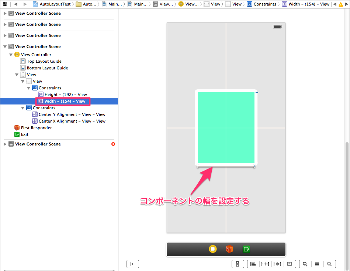Viewport: 350px width, 271px height.
Task: Click the back navigation arrow
Action: click(x=15, y=4)
